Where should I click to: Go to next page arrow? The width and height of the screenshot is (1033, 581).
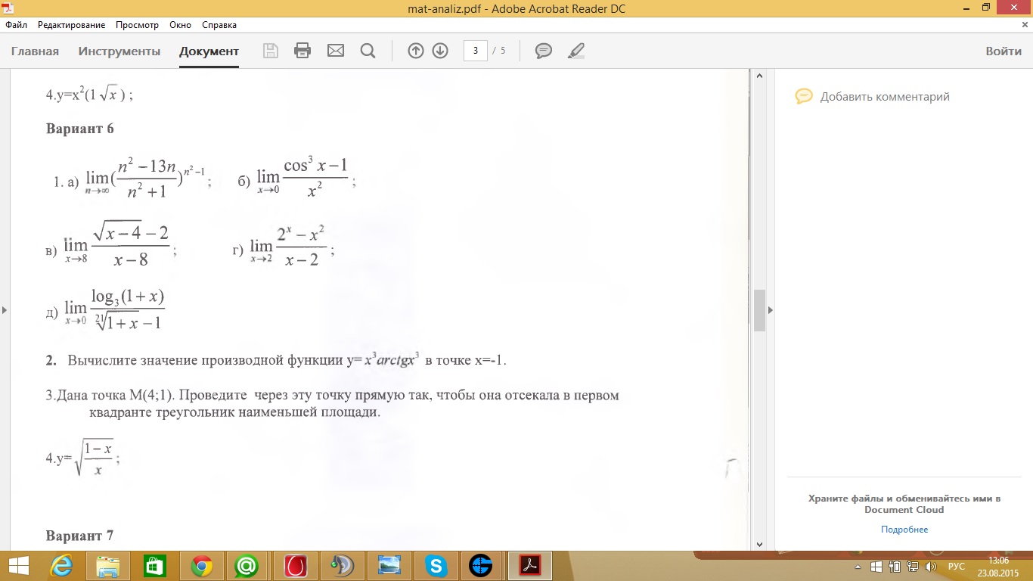(x=440, y=51)
